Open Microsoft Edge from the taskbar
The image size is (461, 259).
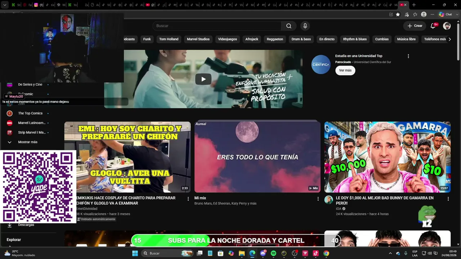pyautogui.click(x=252, y=253)
